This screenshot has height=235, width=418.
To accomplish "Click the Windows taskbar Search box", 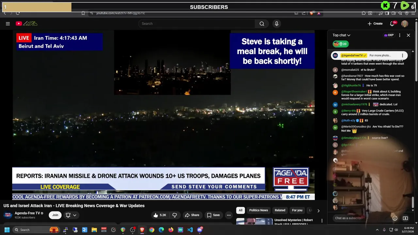I will 36,230.
